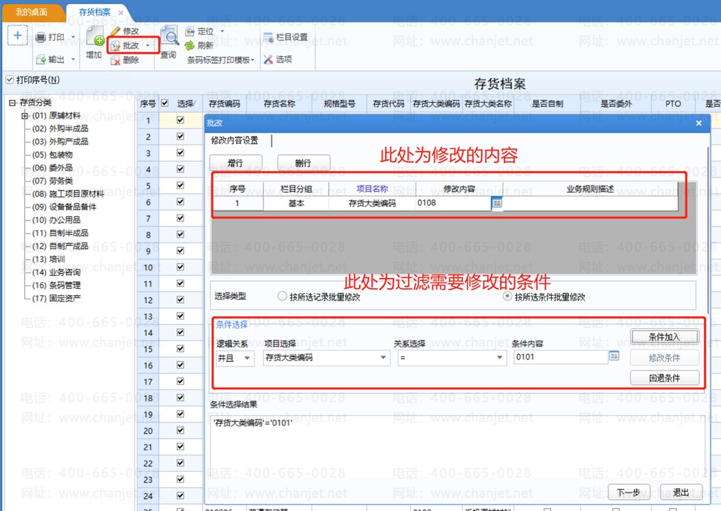This screenshot has height=511, width=721.
Task: Click the 选项 options icon
Action: pos(268,60)
